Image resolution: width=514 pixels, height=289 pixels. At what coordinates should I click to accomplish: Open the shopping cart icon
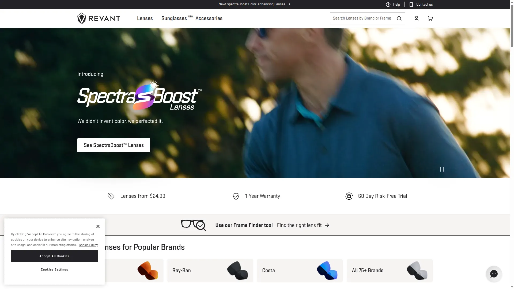(x=430, y=18)
